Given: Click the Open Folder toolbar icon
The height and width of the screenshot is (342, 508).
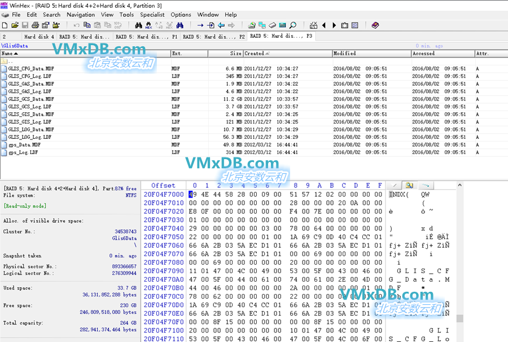Looking at the screenshot, I should 56,25.
